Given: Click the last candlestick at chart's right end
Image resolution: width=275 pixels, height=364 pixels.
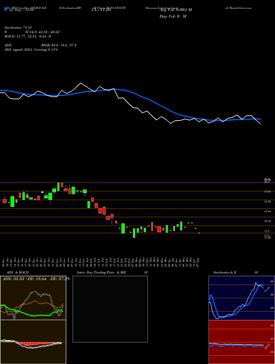Looking at the screenshot, I should click(x=199, y=233).
